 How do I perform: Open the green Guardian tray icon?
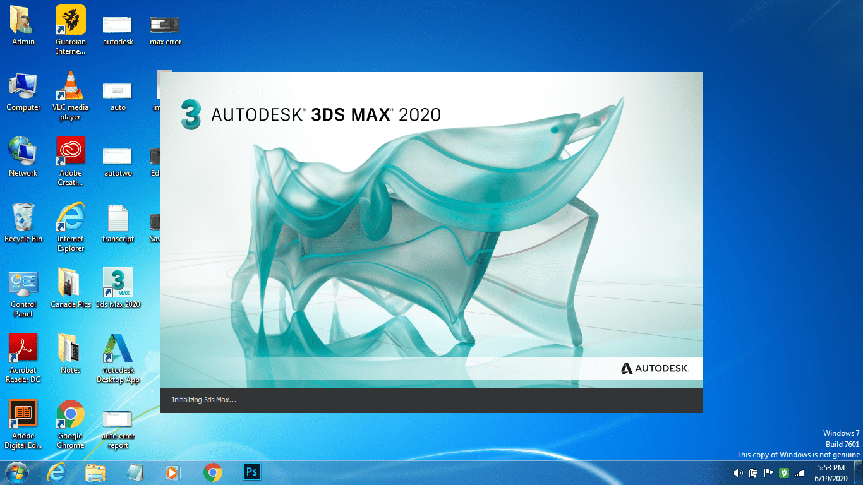coord(784,473)
